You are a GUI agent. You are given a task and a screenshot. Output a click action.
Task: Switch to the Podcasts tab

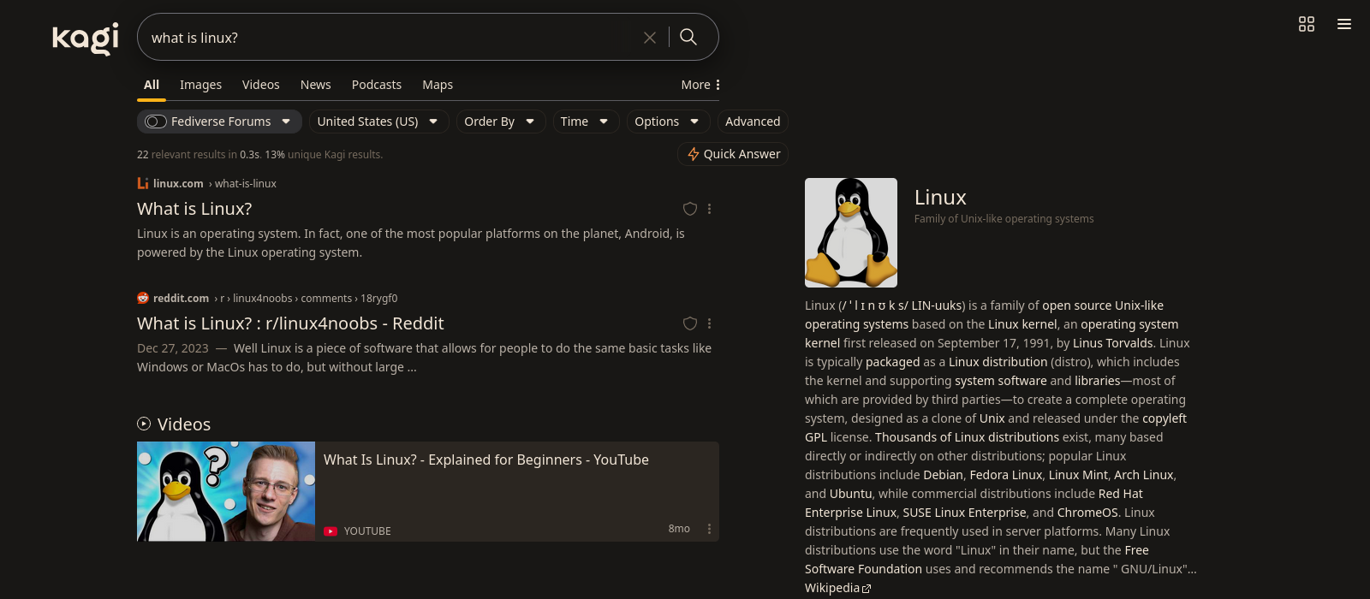click(376, 85)
